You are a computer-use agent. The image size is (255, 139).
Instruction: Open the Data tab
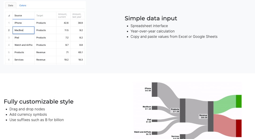(11, 6)
